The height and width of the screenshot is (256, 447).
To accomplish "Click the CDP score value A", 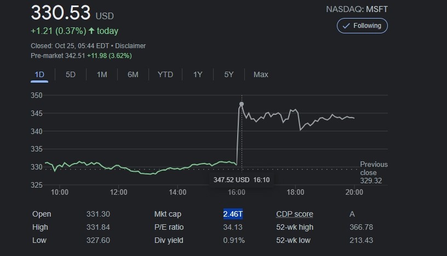I will click(x=352, y=214).
